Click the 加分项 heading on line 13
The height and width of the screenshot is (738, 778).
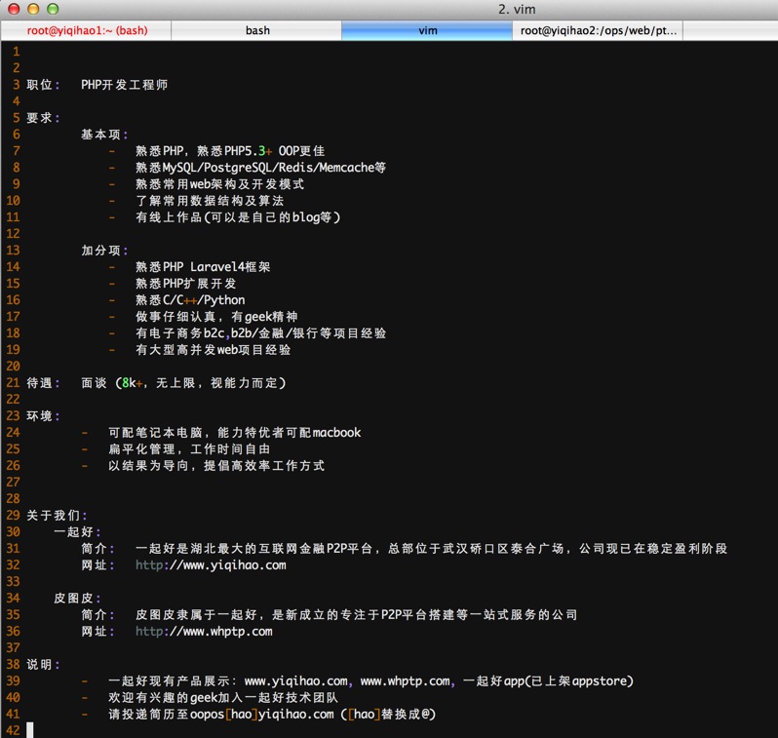click(101, 251)
